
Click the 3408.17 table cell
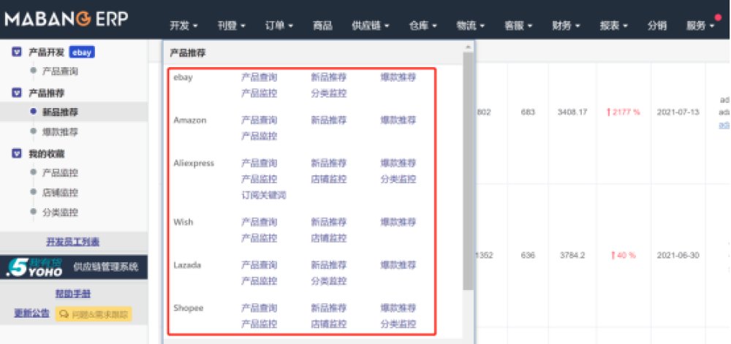[572, 112]
